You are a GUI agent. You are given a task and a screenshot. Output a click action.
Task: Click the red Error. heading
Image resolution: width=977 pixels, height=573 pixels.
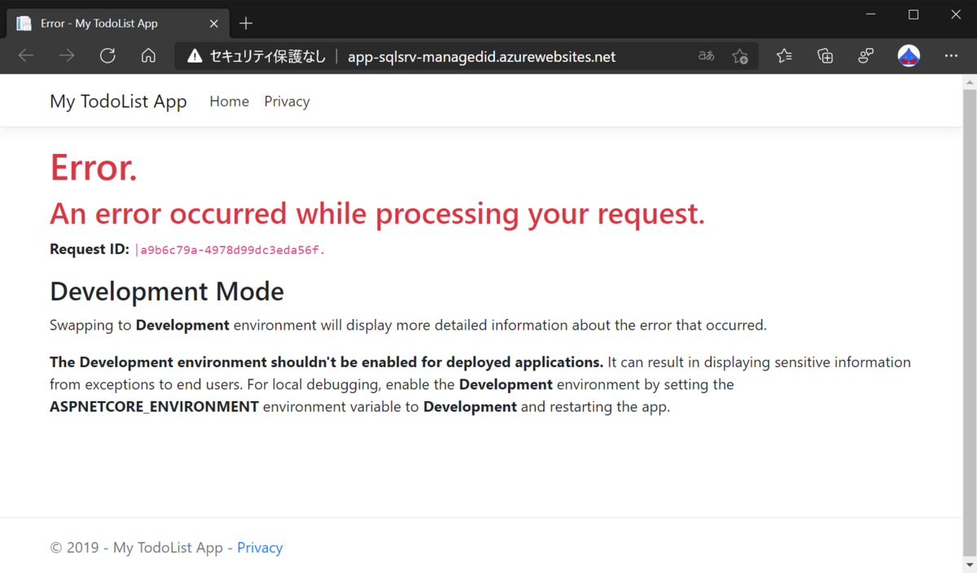[x=94, y=168]
